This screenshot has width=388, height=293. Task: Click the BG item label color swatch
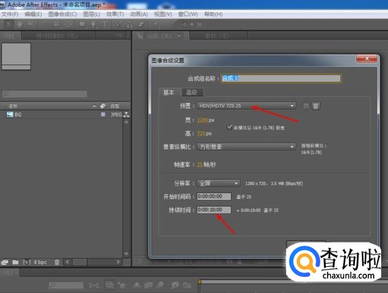pos(103,114)
